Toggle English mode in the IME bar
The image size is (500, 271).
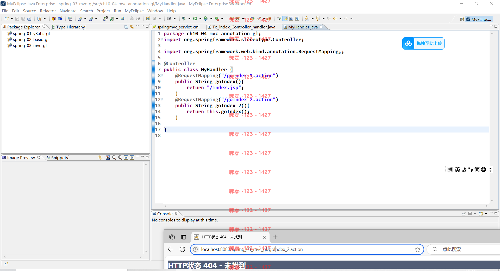(x=458, y=170)
